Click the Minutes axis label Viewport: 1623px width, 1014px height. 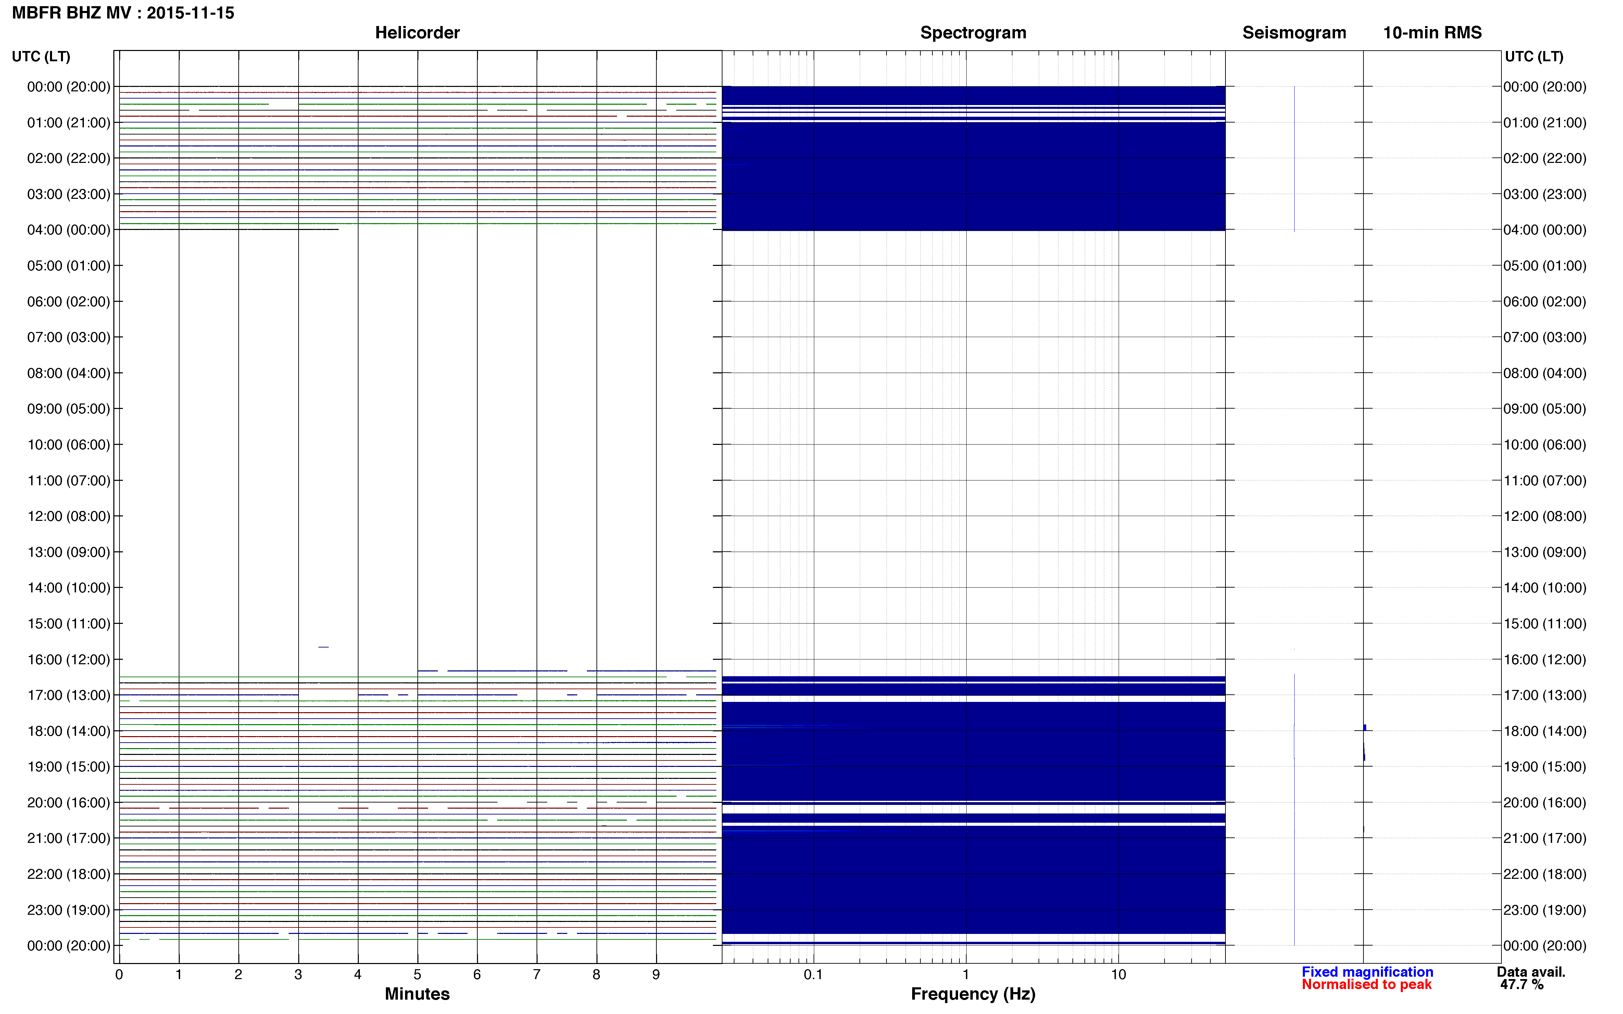click(x=417, y=994)
